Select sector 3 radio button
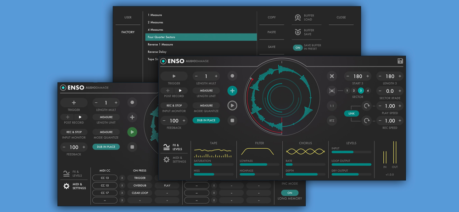 [361, 91]
